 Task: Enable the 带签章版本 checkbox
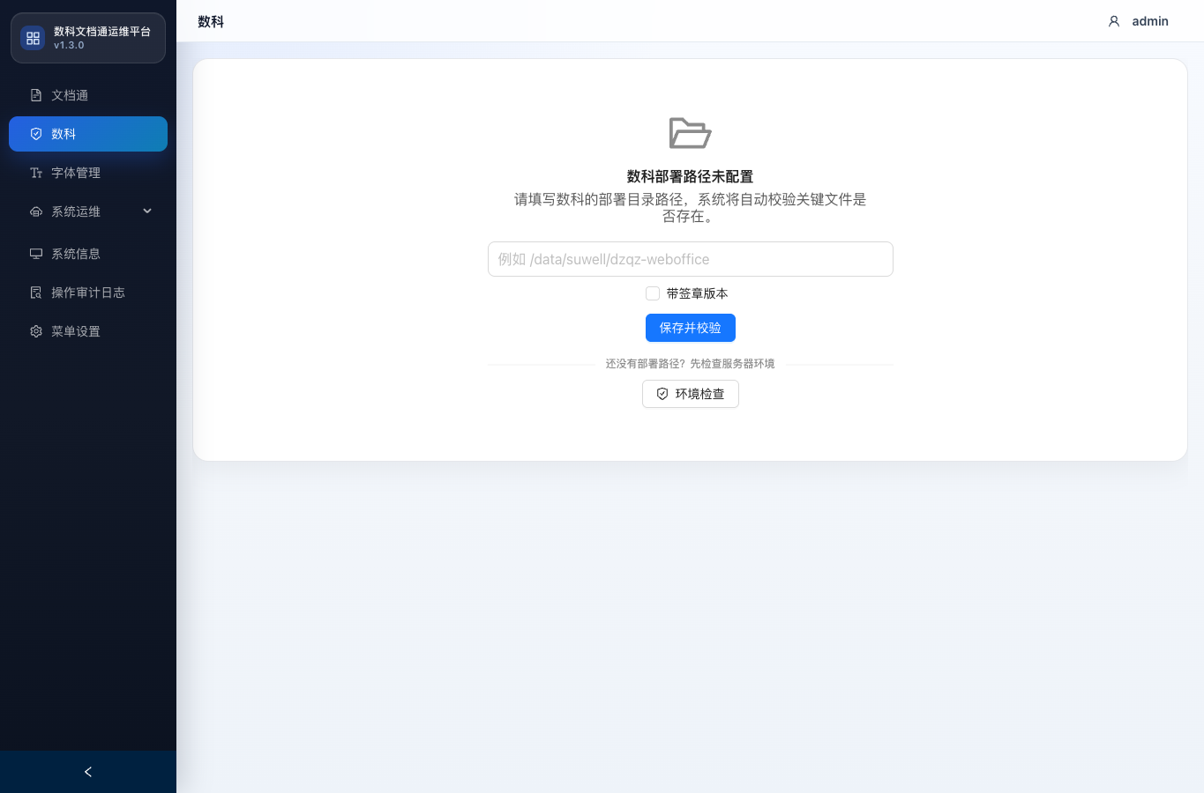653,293
